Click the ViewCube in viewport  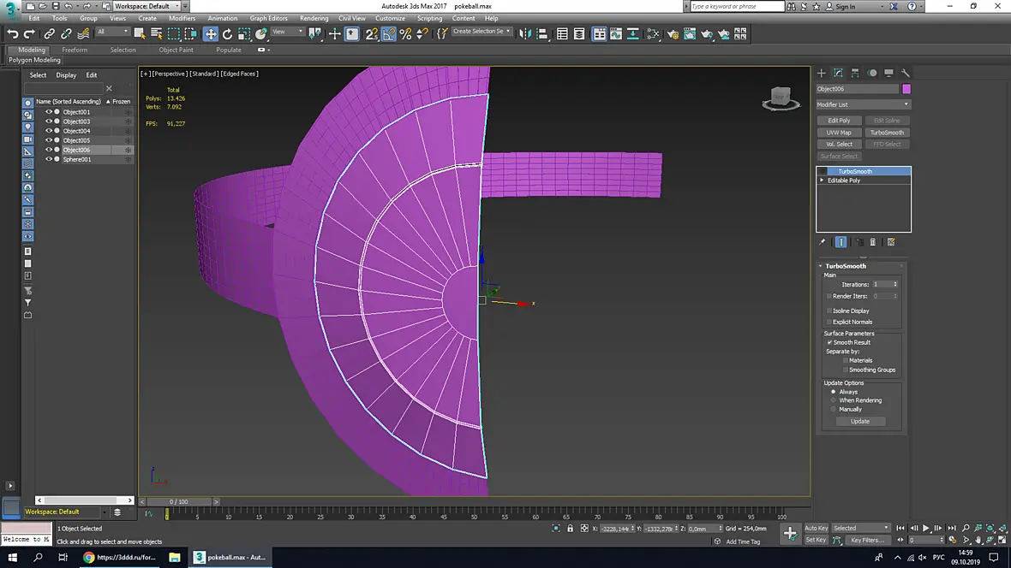coord(781,98)
